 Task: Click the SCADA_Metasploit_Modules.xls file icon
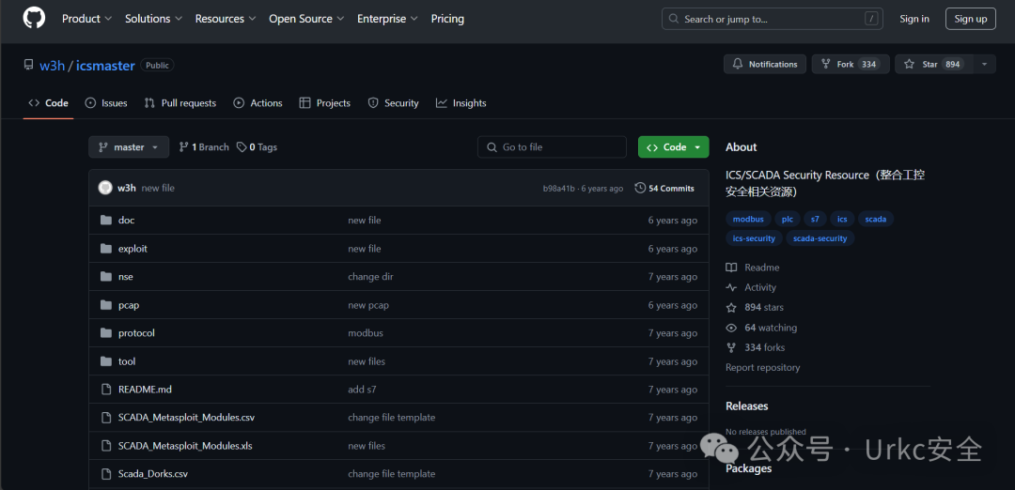coord(106,446)
